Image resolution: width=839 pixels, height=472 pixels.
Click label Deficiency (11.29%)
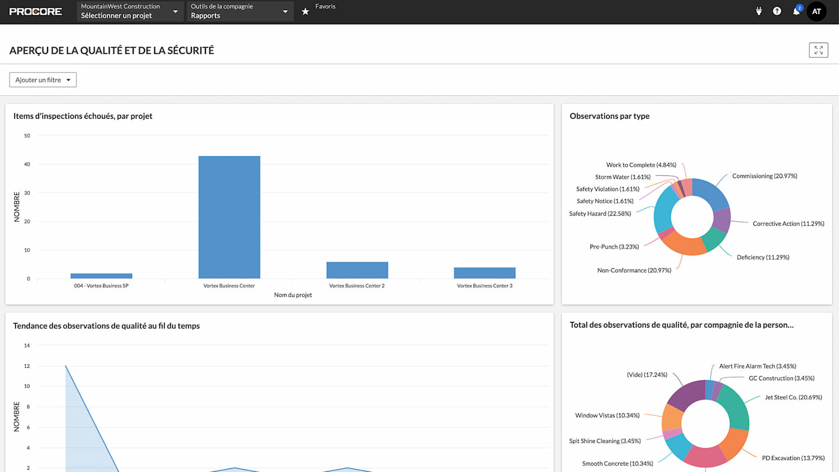(x=763, y=257)
